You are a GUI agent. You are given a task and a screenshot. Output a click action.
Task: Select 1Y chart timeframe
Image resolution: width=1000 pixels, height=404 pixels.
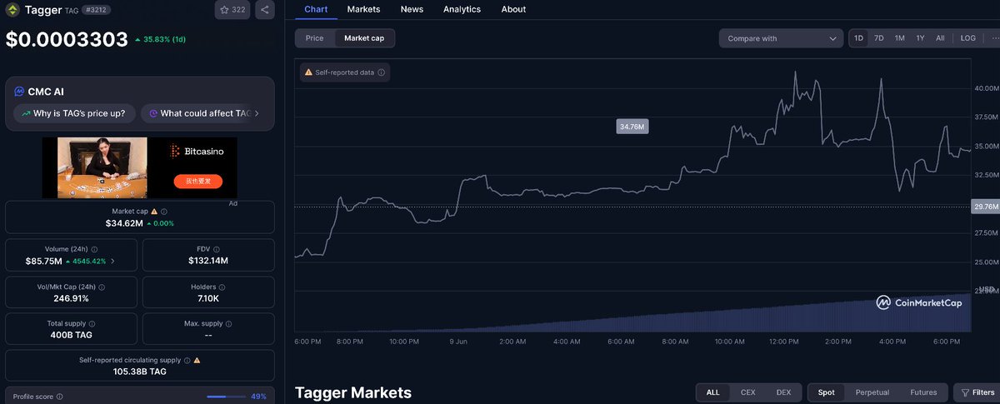coord(920,38)
